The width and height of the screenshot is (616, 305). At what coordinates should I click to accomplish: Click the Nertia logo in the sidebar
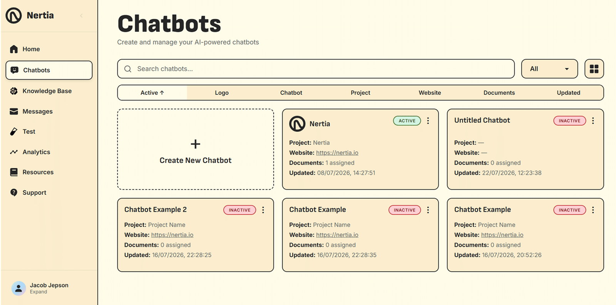14,15
